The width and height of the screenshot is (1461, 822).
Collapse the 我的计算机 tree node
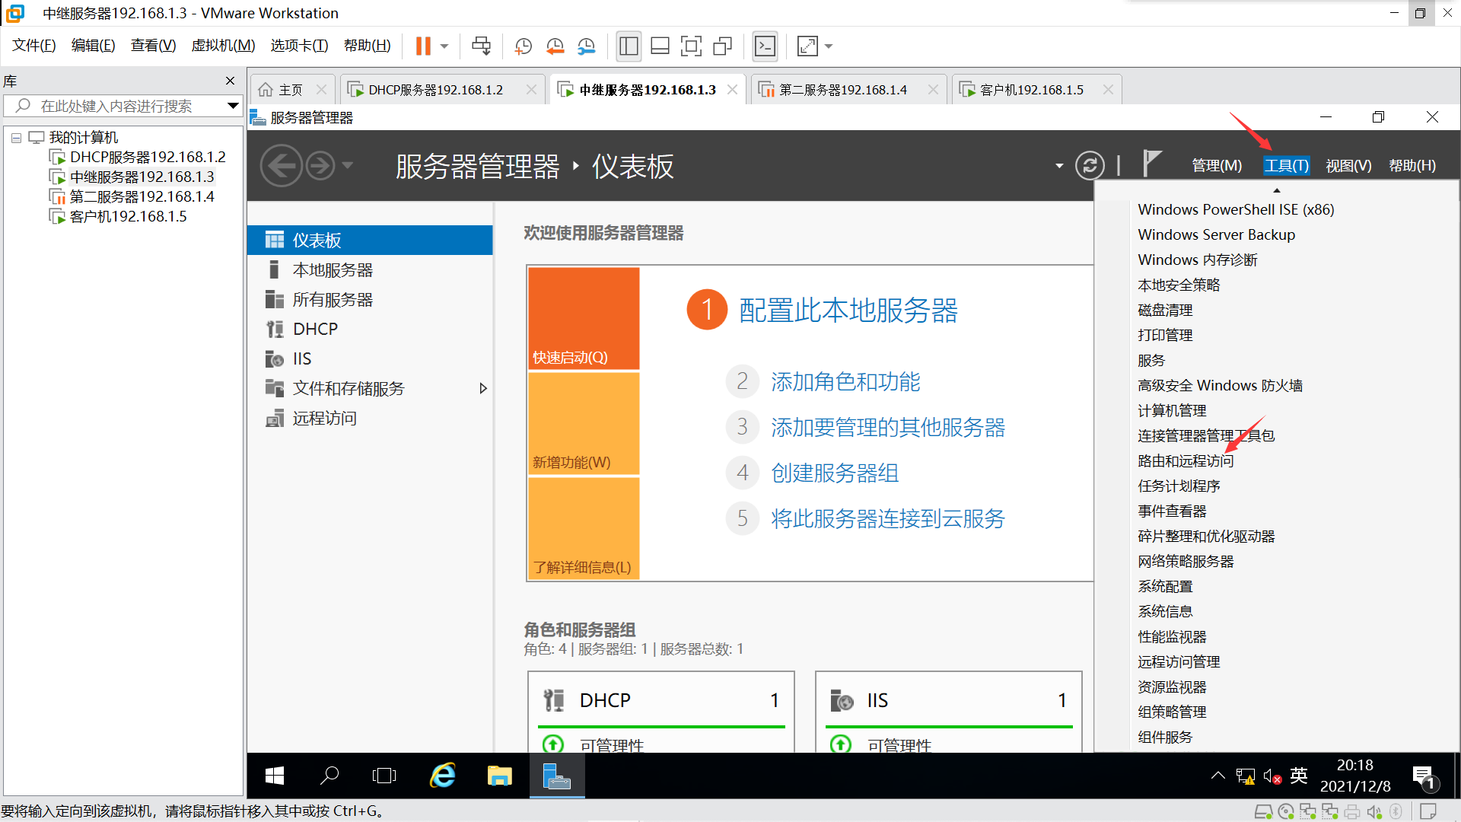(16, 138)
